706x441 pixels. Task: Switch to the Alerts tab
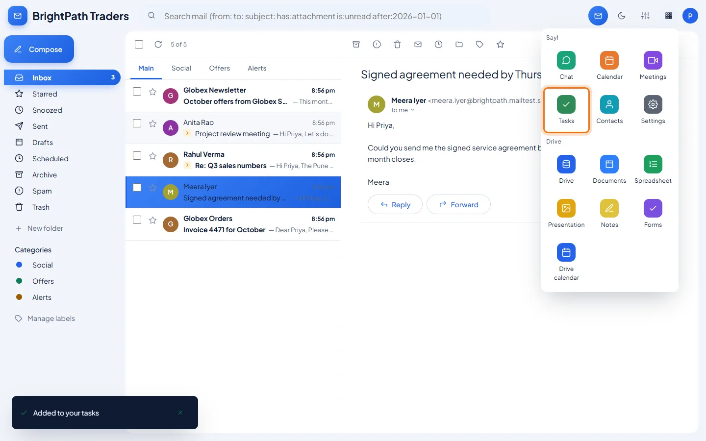257,68
